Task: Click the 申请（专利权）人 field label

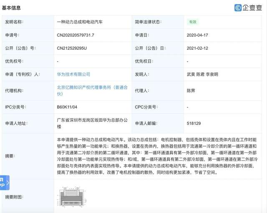Action: coord(23,74)
